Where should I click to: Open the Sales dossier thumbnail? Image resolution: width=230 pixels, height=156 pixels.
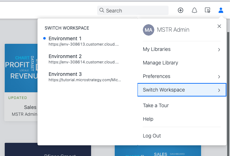pyautogui.click(x=21, y=68)
